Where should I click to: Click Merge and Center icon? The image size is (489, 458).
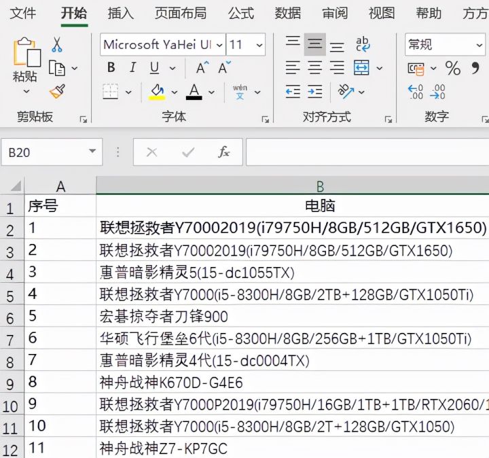point(361,68)
